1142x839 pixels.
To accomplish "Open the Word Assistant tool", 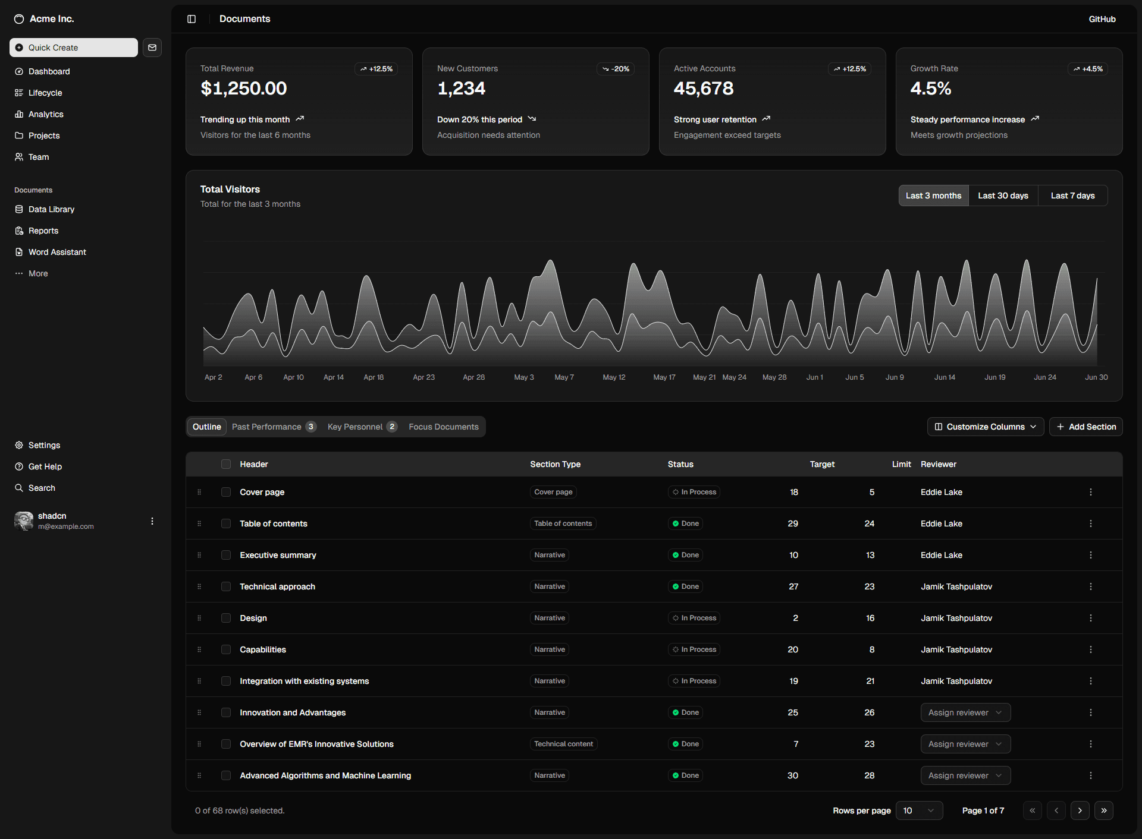I will pyautogui.click(x=57, y=252).
